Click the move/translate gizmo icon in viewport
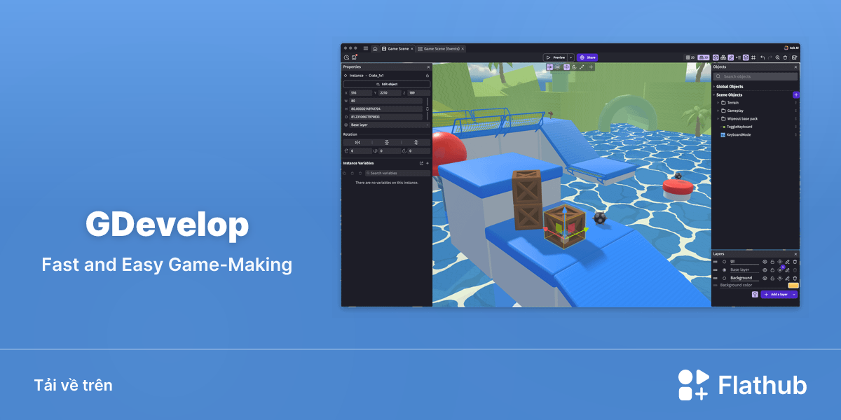 point(566,67)
